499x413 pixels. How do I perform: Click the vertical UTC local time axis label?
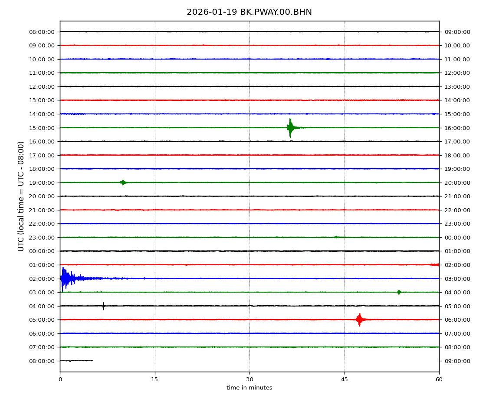pyautogui.click(x=21, y=196)
